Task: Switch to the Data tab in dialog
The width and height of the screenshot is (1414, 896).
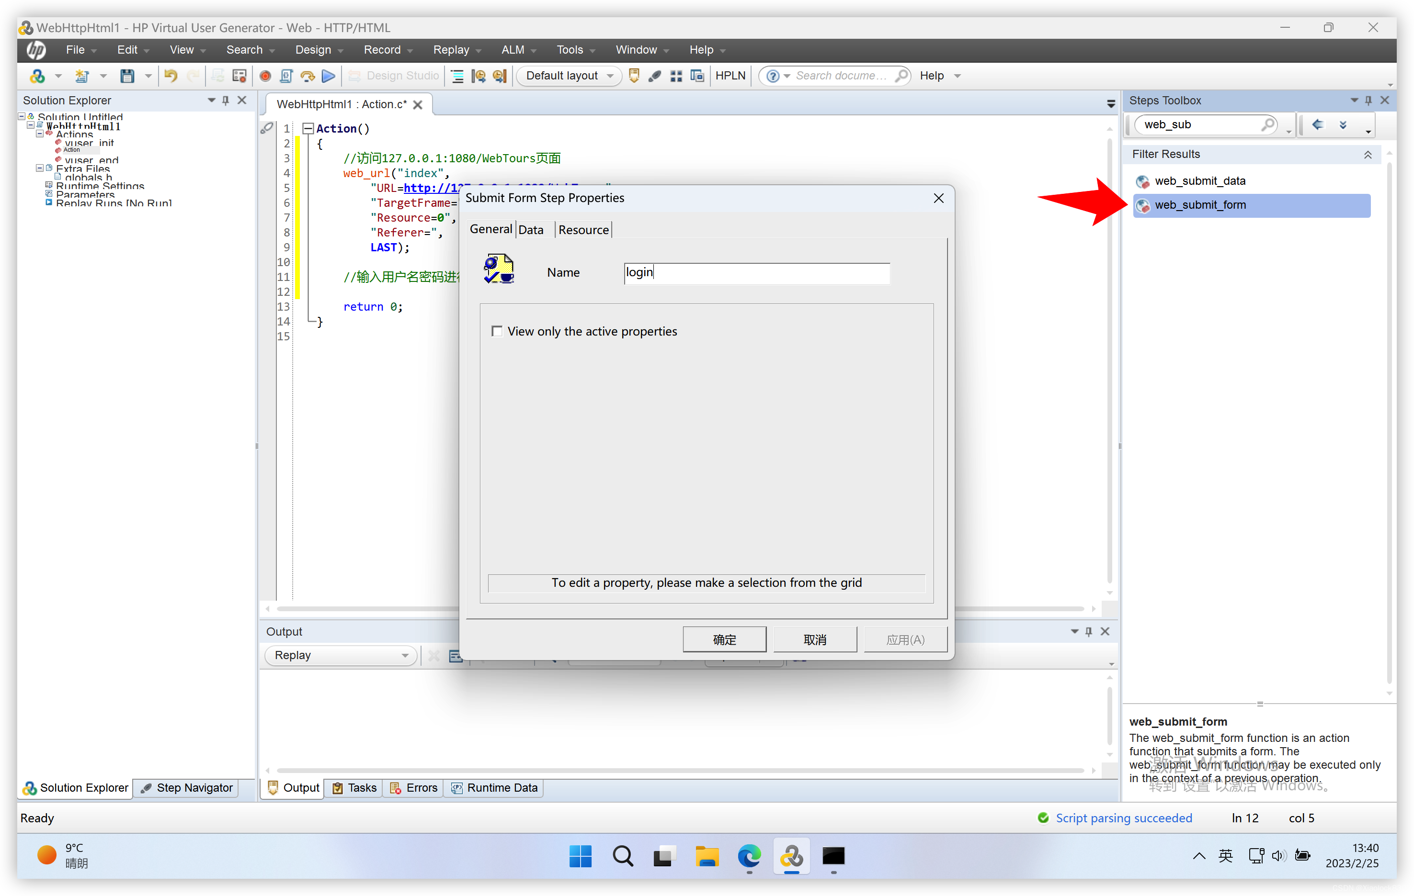Action: [530, 229]
